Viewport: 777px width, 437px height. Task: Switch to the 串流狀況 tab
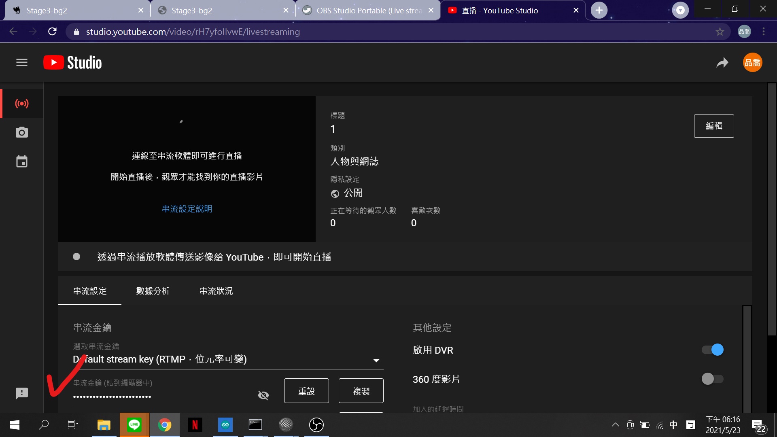[216, 291]
